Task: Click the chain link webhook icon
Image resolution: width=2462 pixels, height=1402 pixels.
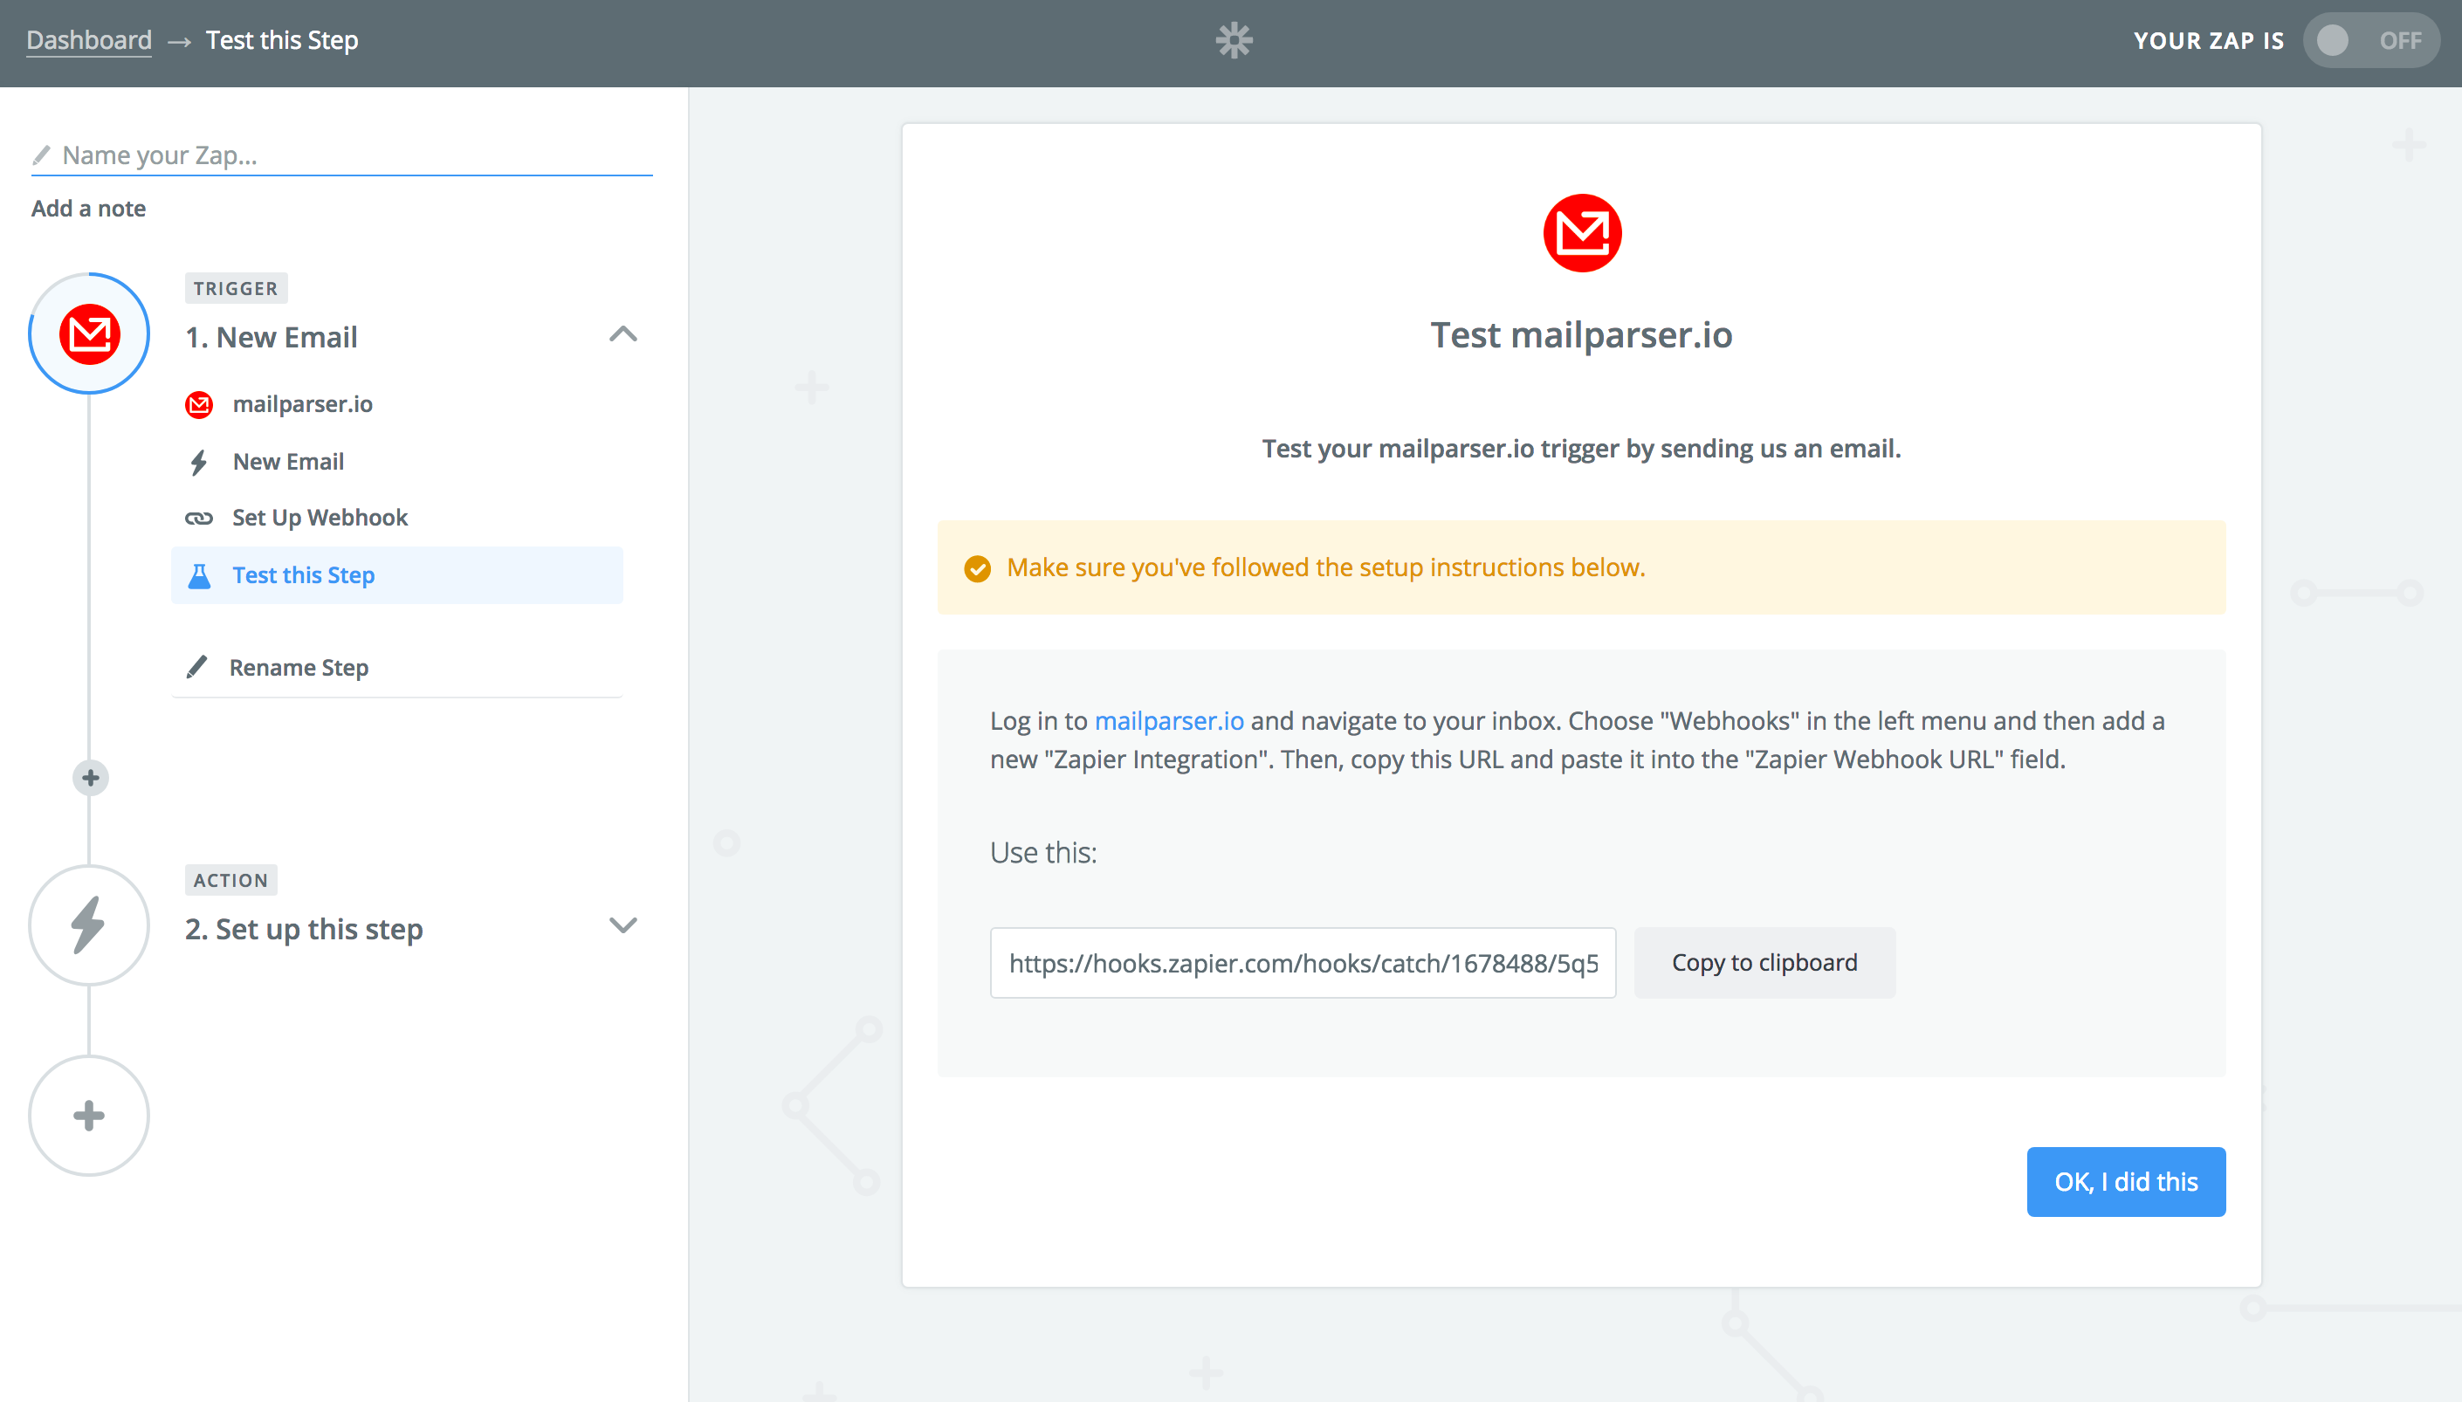Action: tap(198, 518)
